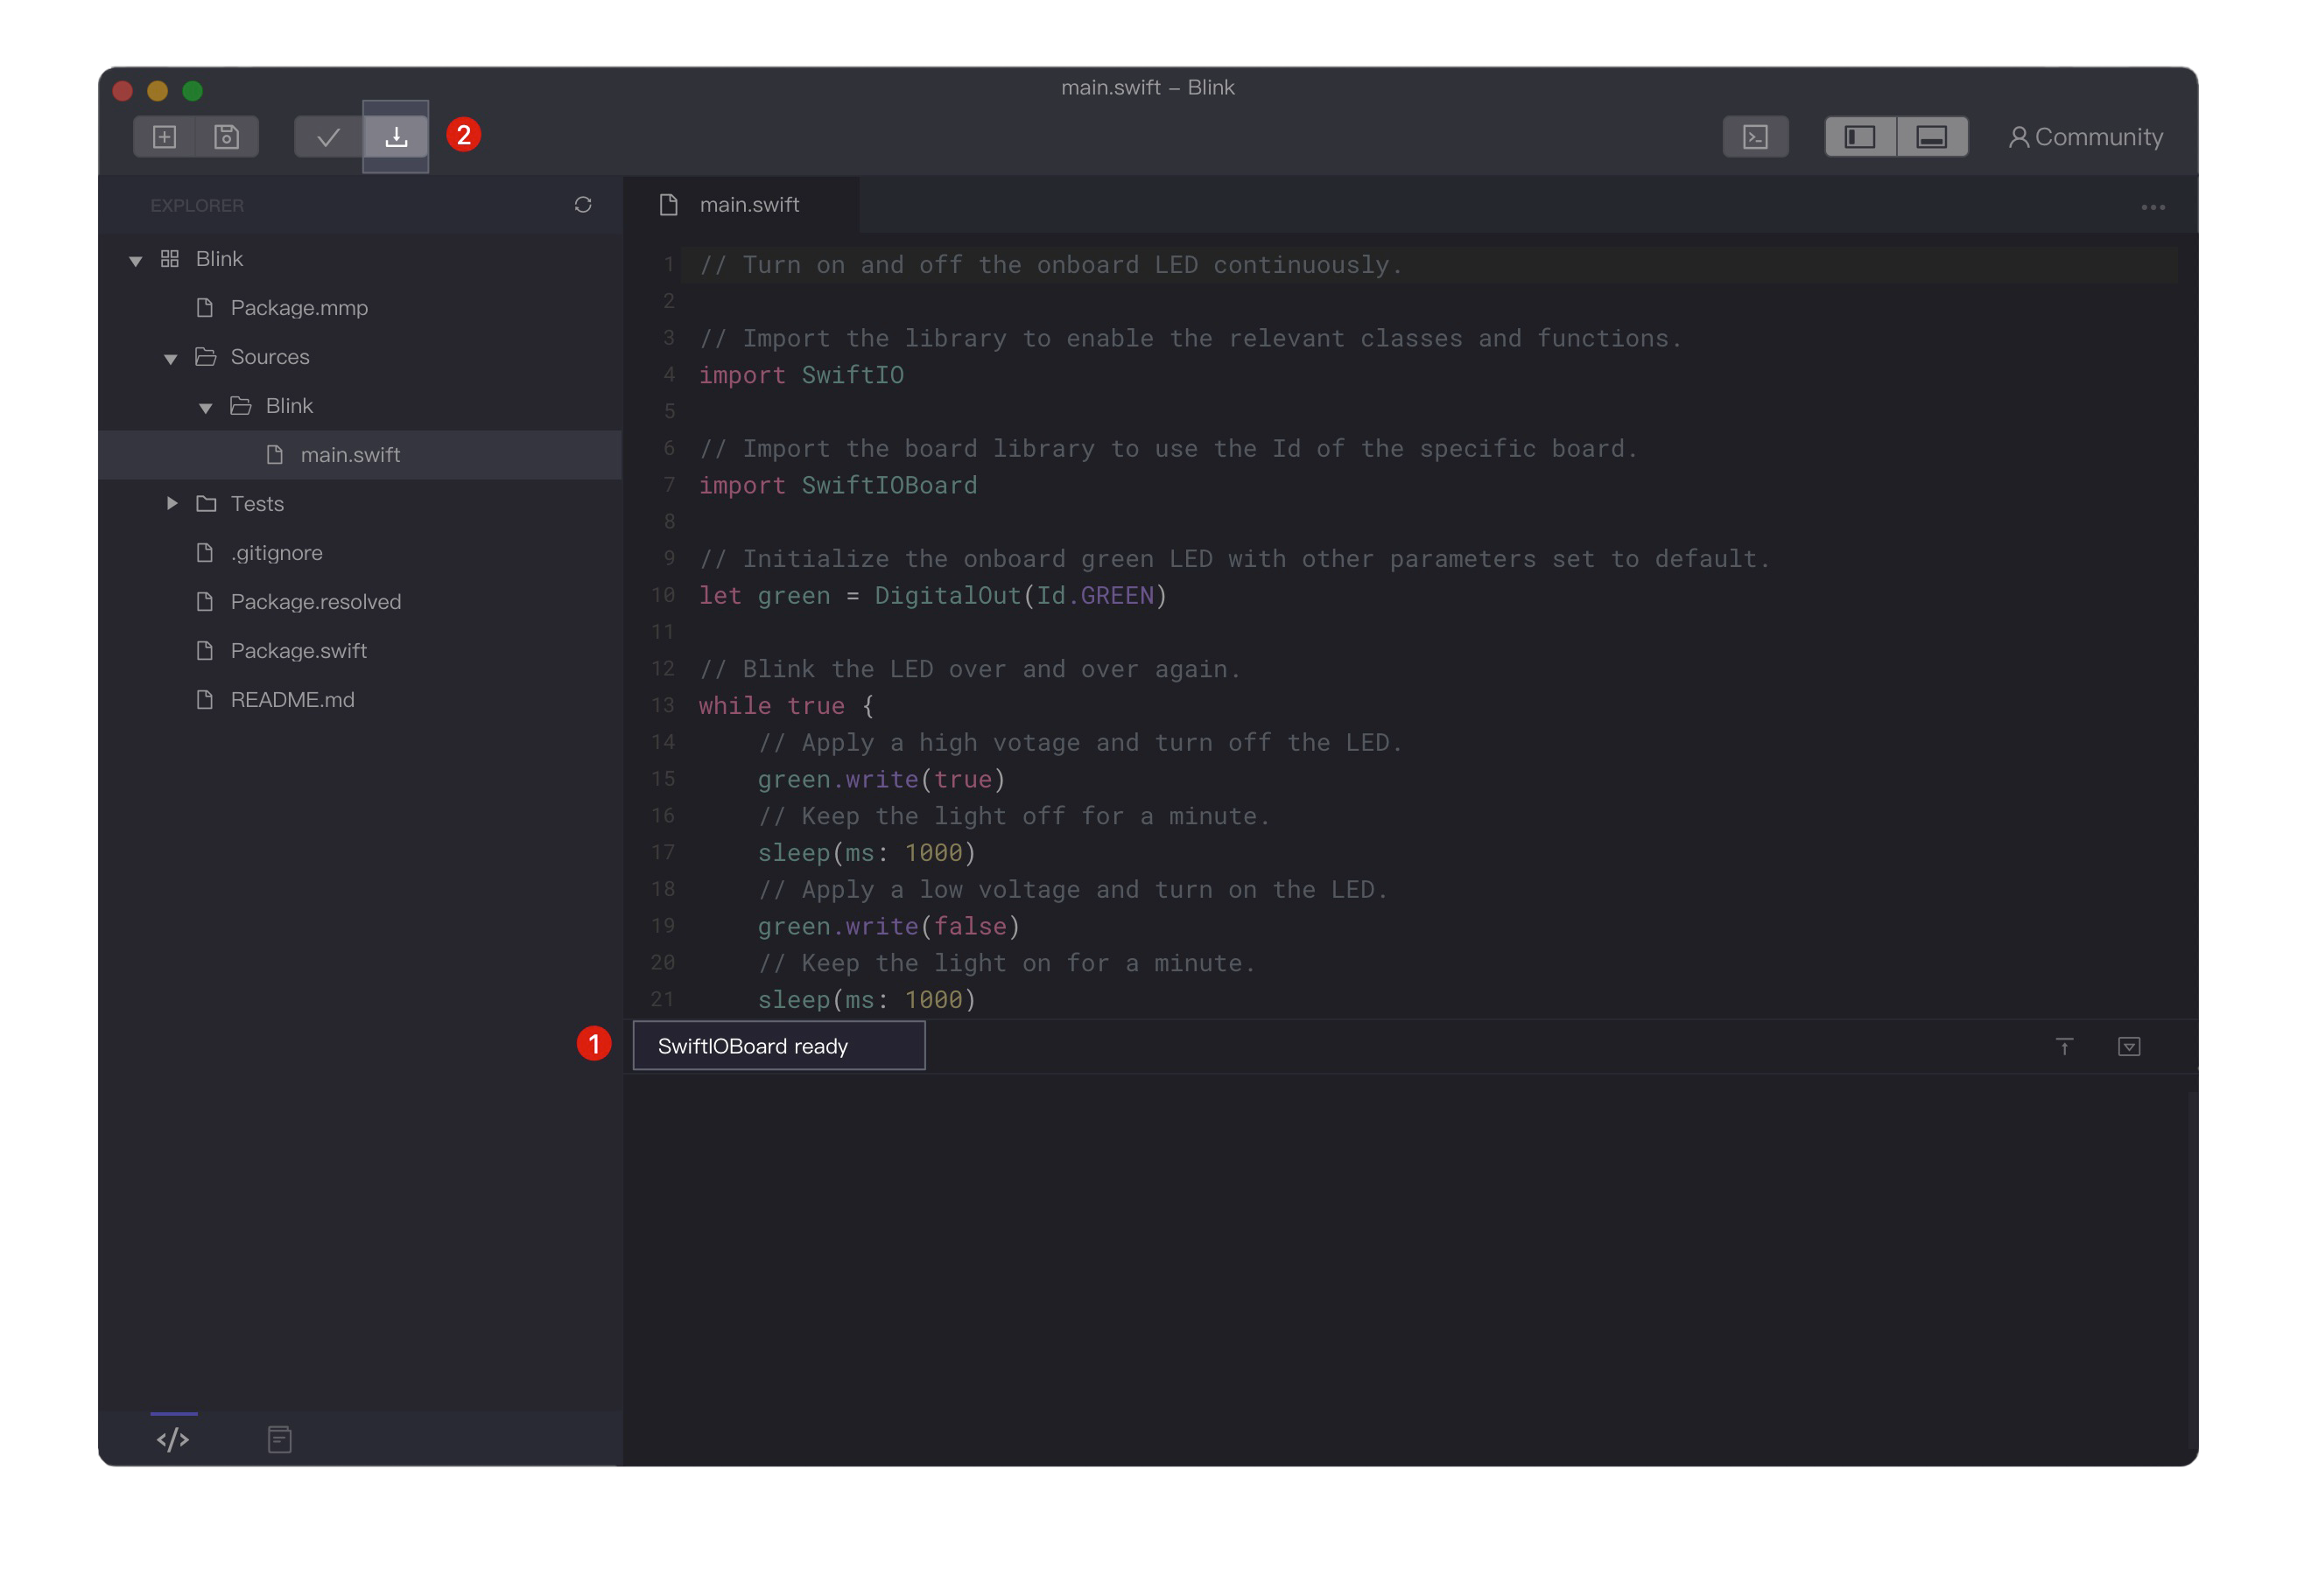This screenshot has width=2297, height=1596.
Task: Toggle the bottom panel visibility
Action: pos(1932,137)
